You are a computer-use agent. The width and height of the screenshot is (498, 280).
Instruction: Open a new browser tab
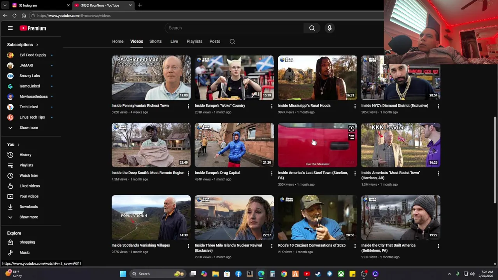(140, 5)
